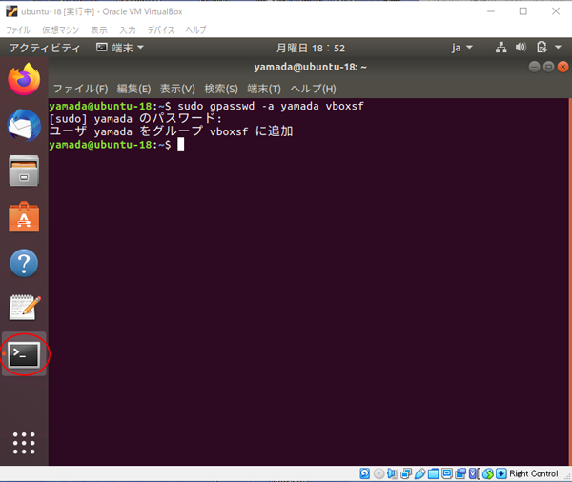572x482 pixels.
Task: Launch Thunderbird mail from the dock
Action: click(x=24, y=125)
